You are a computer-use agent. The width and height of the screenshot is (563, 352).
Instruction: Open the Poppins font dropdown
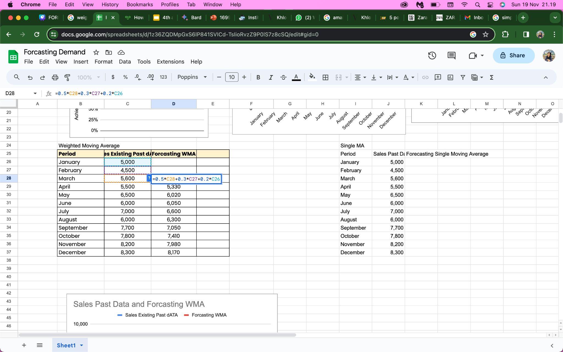(192, 77)
